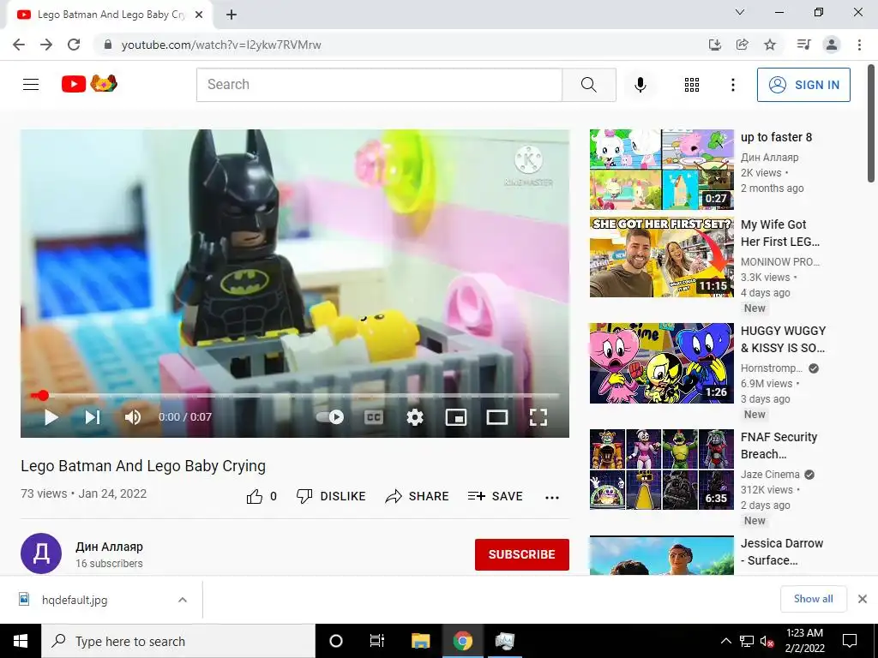Open HUGGY WUGGY & KISSY thumbnail
The height and width of the screenshot is (658, 878).
click(x=661, y=363)
